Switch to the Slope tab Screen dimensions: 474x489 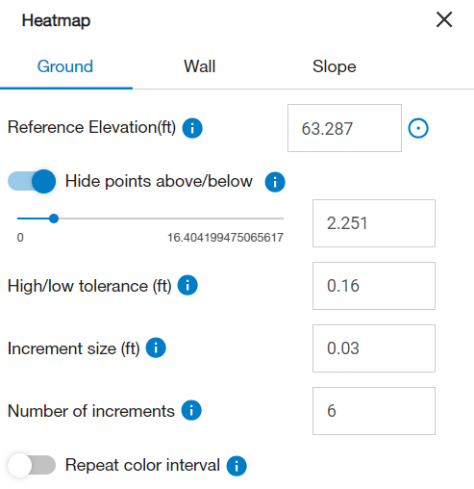335,66
